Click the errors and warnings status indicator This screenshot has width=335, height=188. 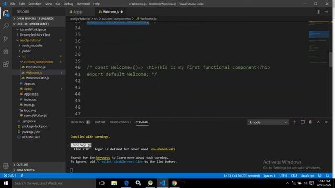tap(10, 175)
